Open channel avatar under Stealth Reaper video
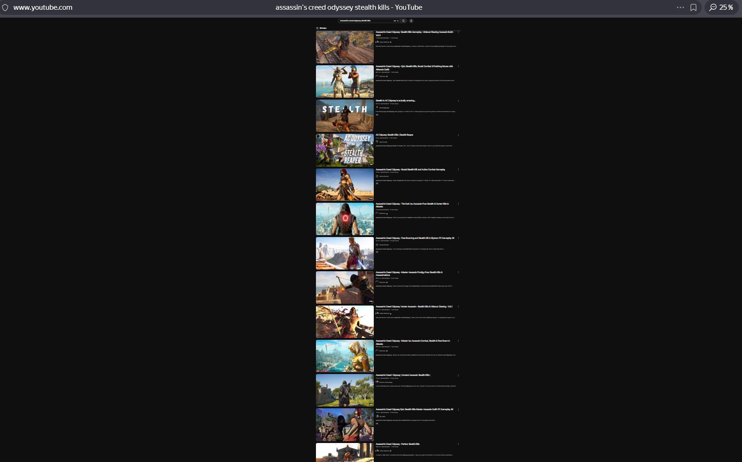The width and height of the screenshot is (742, 462). coord(377,142)
